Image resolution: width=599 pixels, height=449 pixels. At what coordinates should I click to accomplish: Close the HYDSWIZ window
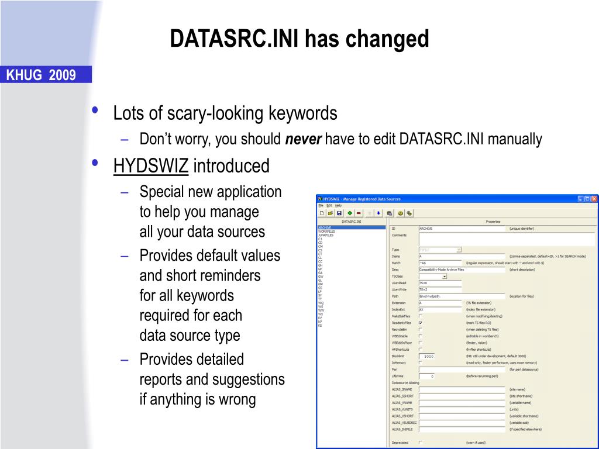tap(594, 199)
